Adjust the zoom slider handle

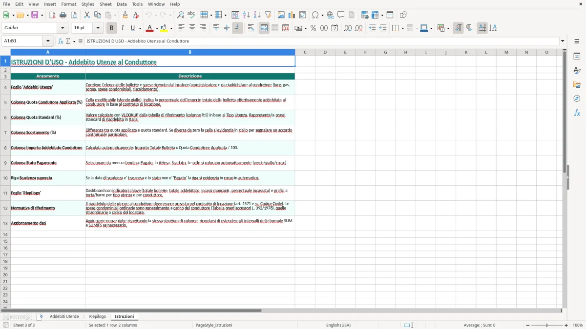point(547,325)
